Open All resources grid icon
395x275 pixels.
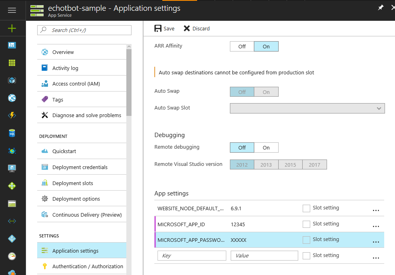click(12, 63)
